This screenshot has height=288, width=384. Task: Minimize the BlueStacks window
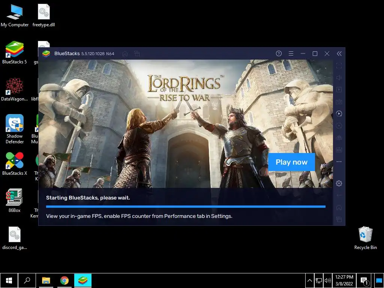[303, 53]
